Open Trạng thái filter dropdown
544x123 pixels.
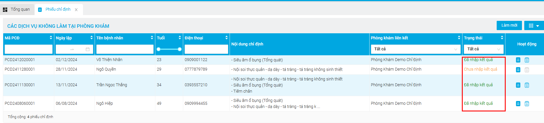(484, 49)
